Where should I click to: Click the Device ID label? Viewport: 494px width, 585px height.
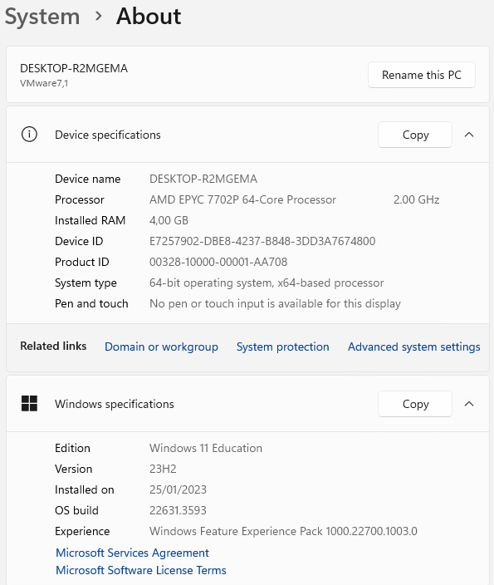point(79,241)
